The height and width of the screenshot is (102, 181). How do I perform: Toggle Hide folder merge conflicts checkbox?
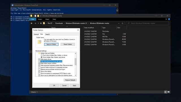click(39, 63)
